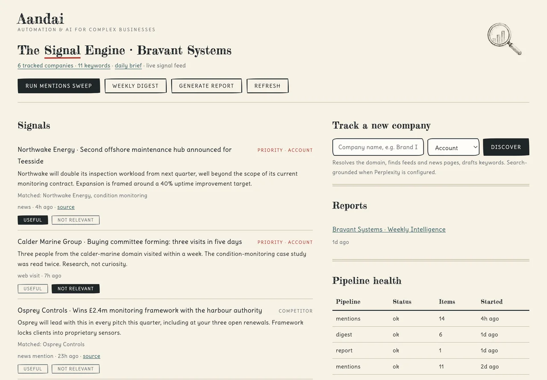Viewport: 547px width, 380px height.
Task: Click 'The Signal Engine · Bravant Systems' title
Action: [124, 50]
